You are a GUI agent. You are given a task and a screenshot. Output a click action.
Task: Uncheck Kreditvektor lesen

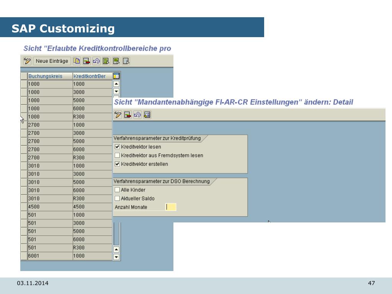coord(117,147)
